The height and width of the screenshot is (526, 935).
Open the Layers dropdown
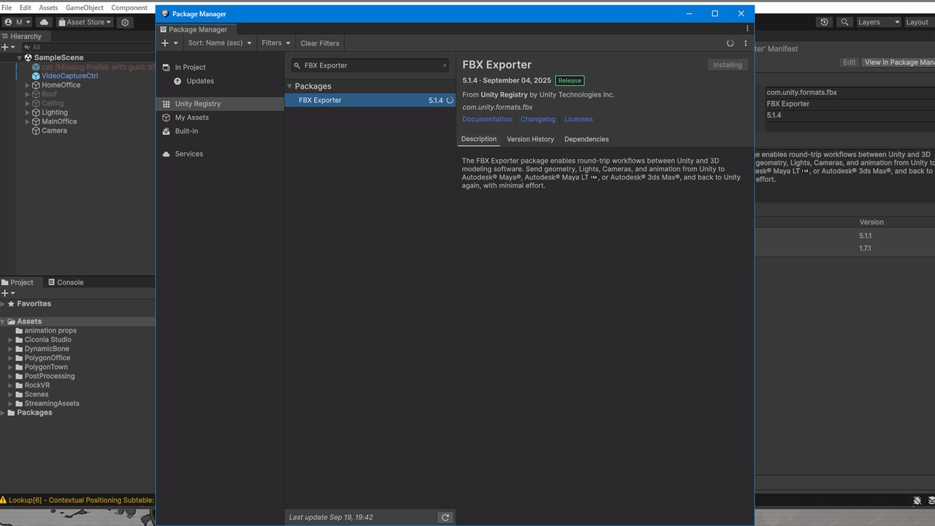tap(878, 22)
